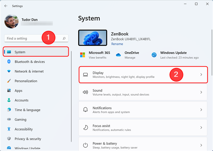This screenshot has height=151, width=213.
Task: Open Bluetooth & devices settings
Action: click(x=36, y=62)
